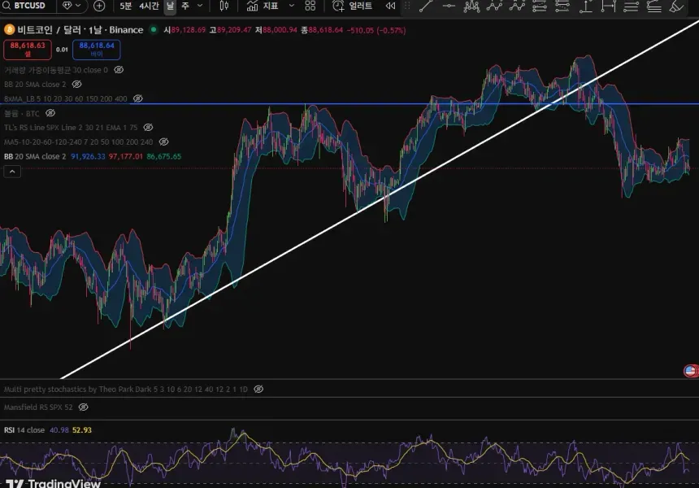
Task: Click the add symbol plus icon
Action: tap(99, 6)
